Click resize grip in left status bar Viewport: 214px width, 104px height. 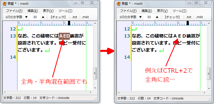pyautogui.click(x=96, y=99)
